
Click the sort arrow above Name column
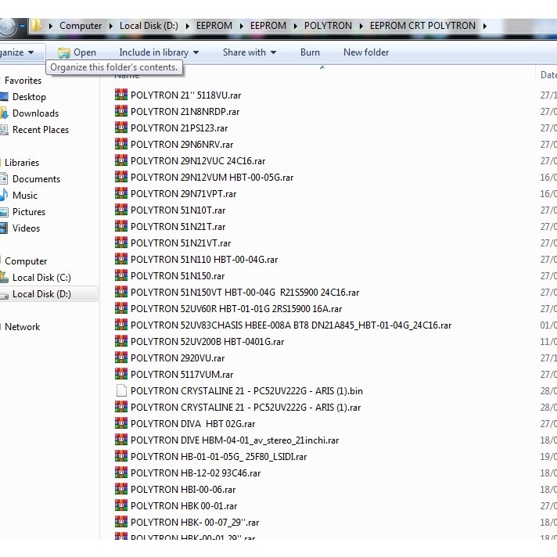pos(322,67)
